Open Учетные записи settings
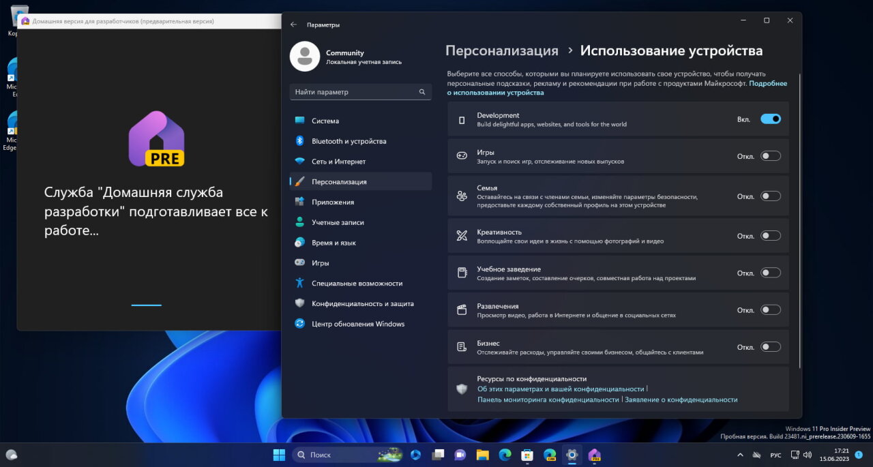 [361, 222]
